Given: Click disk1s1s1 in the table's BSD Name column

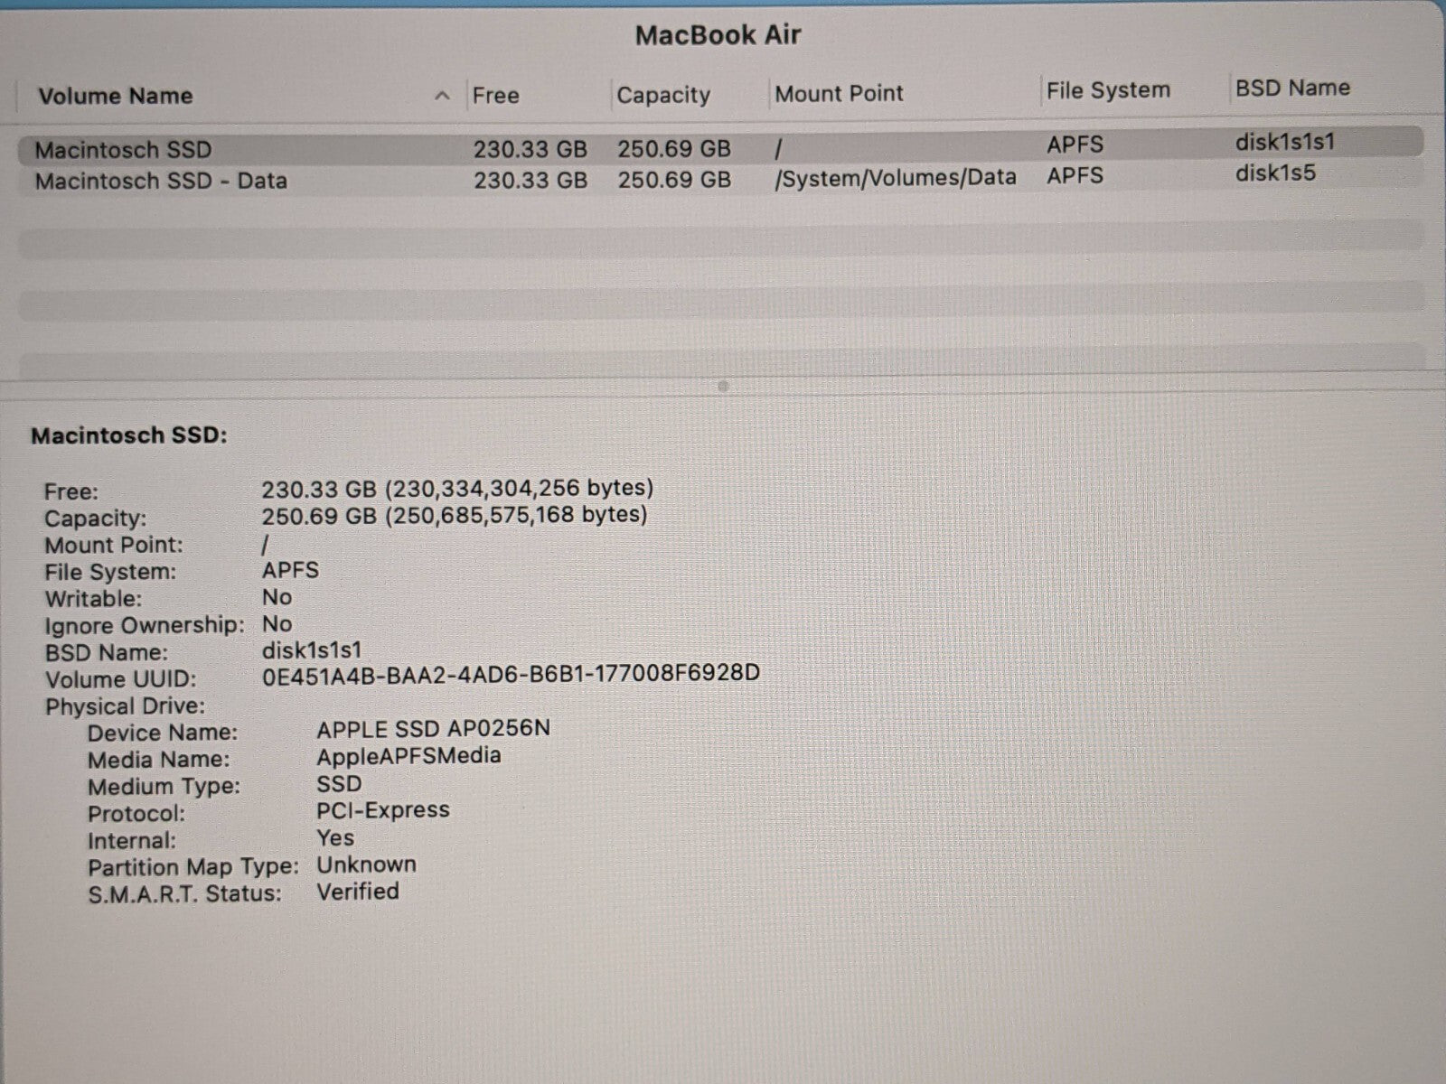Looking at the screenshot, I should click(1284, 142).
